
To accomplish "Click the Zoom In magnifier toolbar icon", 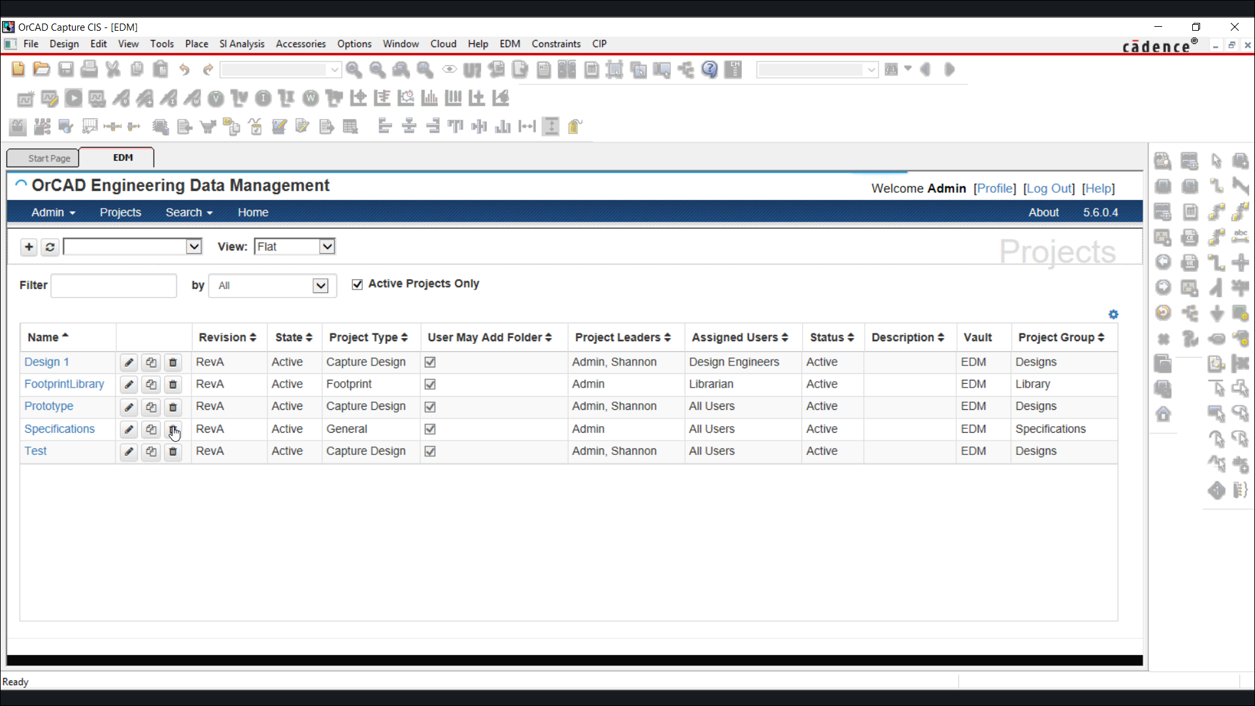I will click(x=354, y=69).
